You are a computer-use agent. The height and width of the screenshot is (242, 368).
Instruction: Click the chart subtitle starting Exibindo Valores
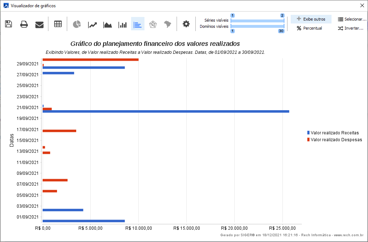(x=155, y=52)
